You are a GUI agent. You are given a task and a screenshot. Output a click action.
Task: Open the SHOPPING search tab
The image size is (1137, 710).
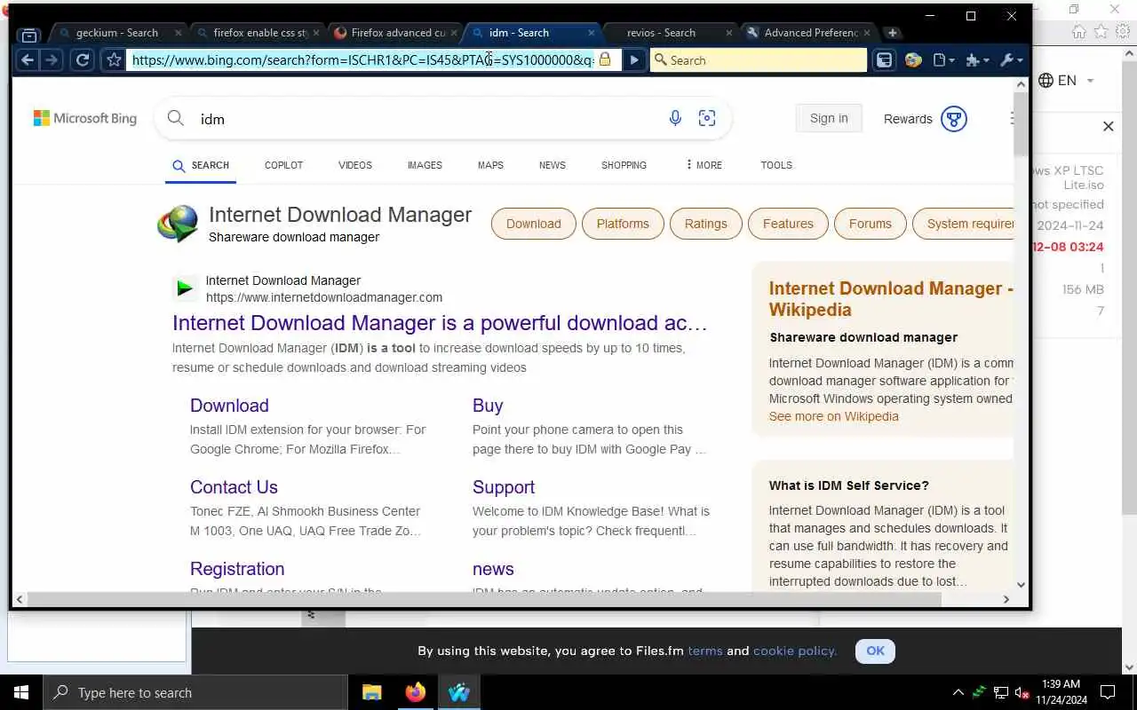[x=624, y=165]
